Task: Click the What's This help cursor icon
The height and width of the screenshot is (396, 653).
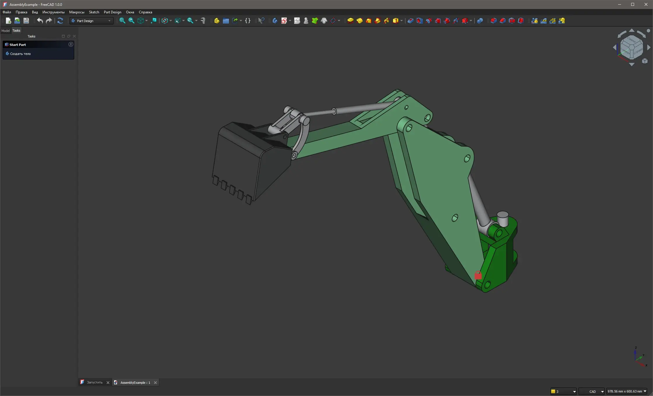Action: tap(261, 21)
